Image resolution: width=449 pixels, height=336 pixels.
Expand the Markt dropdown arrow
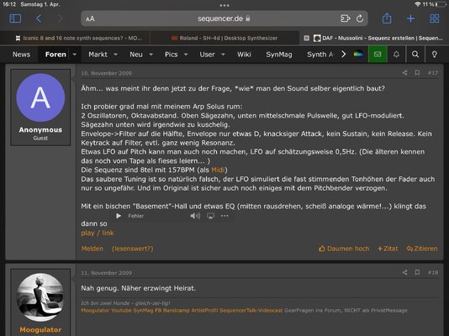tap(116, 55)
